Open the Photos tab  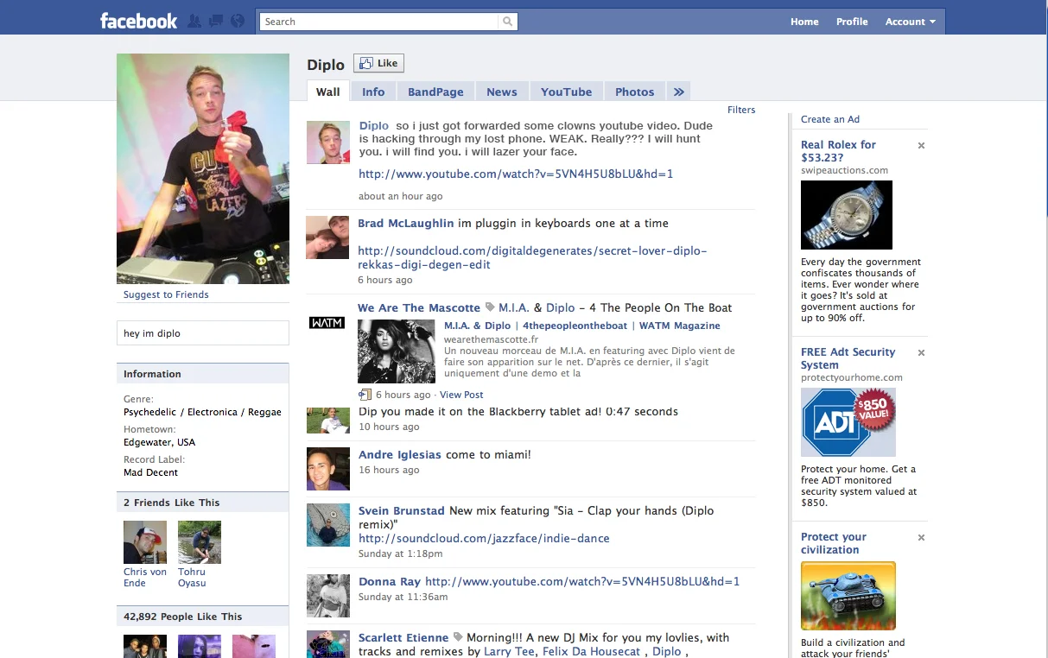pos(635,92)
